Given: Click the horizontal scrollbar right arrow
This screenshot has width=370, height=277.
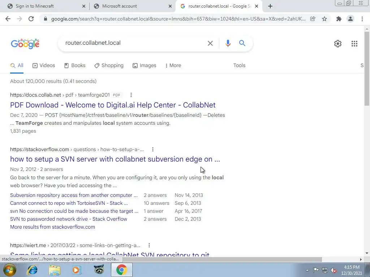Looking at the screenshot, I should (x=361, y=259).
